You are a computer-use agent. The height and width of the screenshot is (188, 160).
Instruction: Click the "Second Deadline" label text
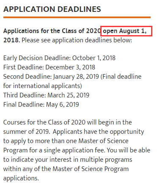[28, 77]
